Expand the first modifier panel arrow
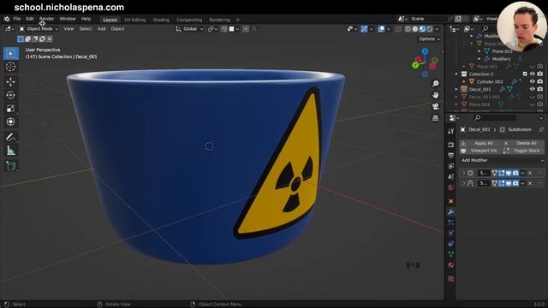 coord(464,173)
